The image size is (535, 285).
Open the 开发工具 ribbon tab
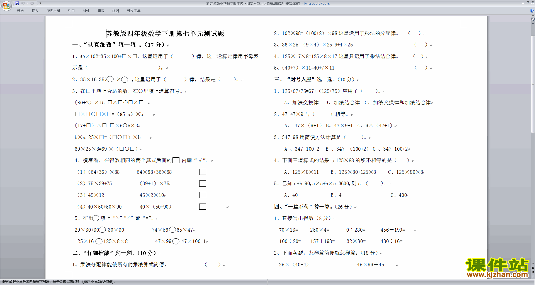pyautogui.click(x=134, y=11)
